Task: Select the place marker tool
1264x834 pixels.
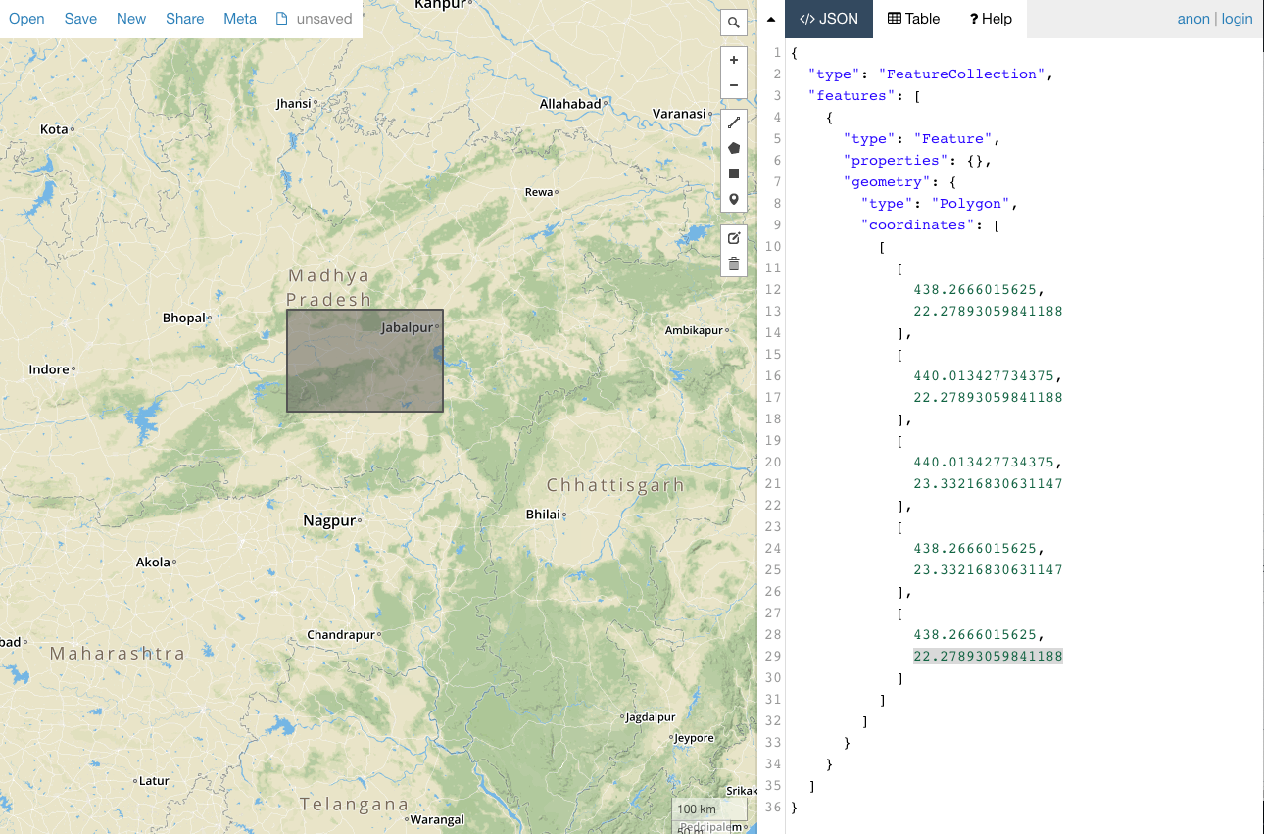Action: (x=734, y=199)
